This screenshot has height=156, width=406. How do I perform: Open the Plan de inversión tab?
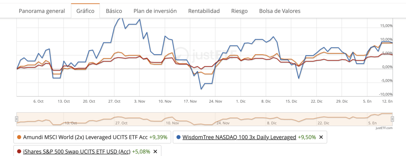[155, 11]
